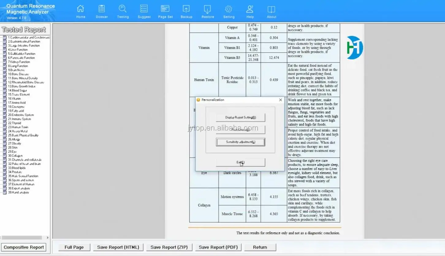Close the Personalization dialog with X
This screenshot has height=256, width=445.
[280, 100]
